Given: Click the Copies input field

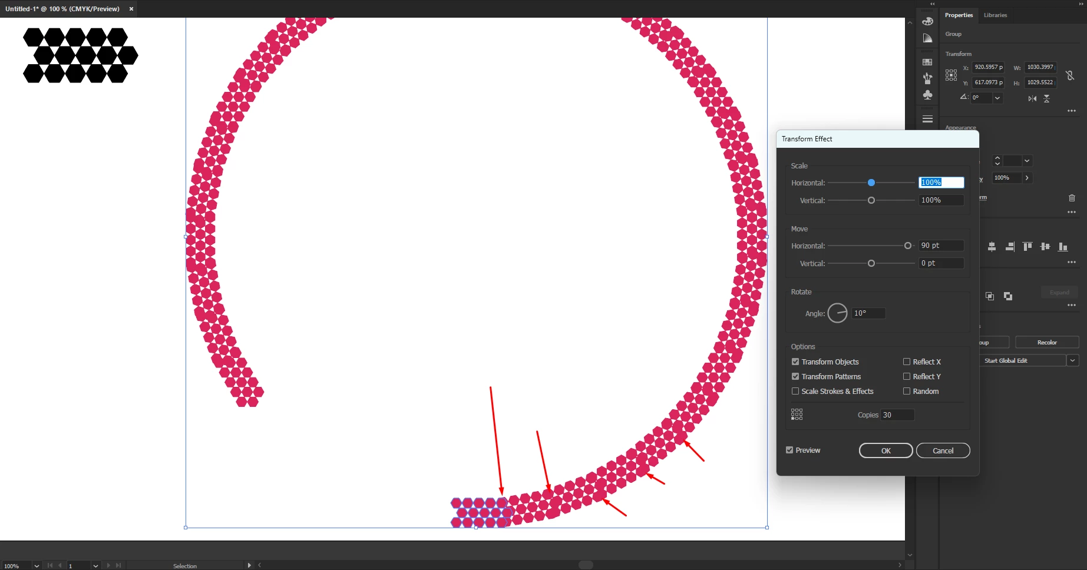Looking at the screenshot, I should [x=897, y=415].
